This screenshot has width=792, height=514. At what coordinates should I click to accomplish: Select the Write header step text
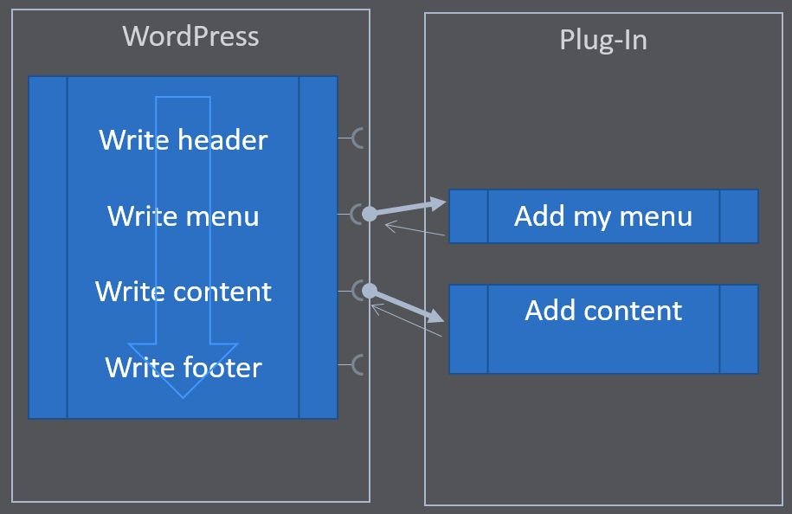coord(183,139)
